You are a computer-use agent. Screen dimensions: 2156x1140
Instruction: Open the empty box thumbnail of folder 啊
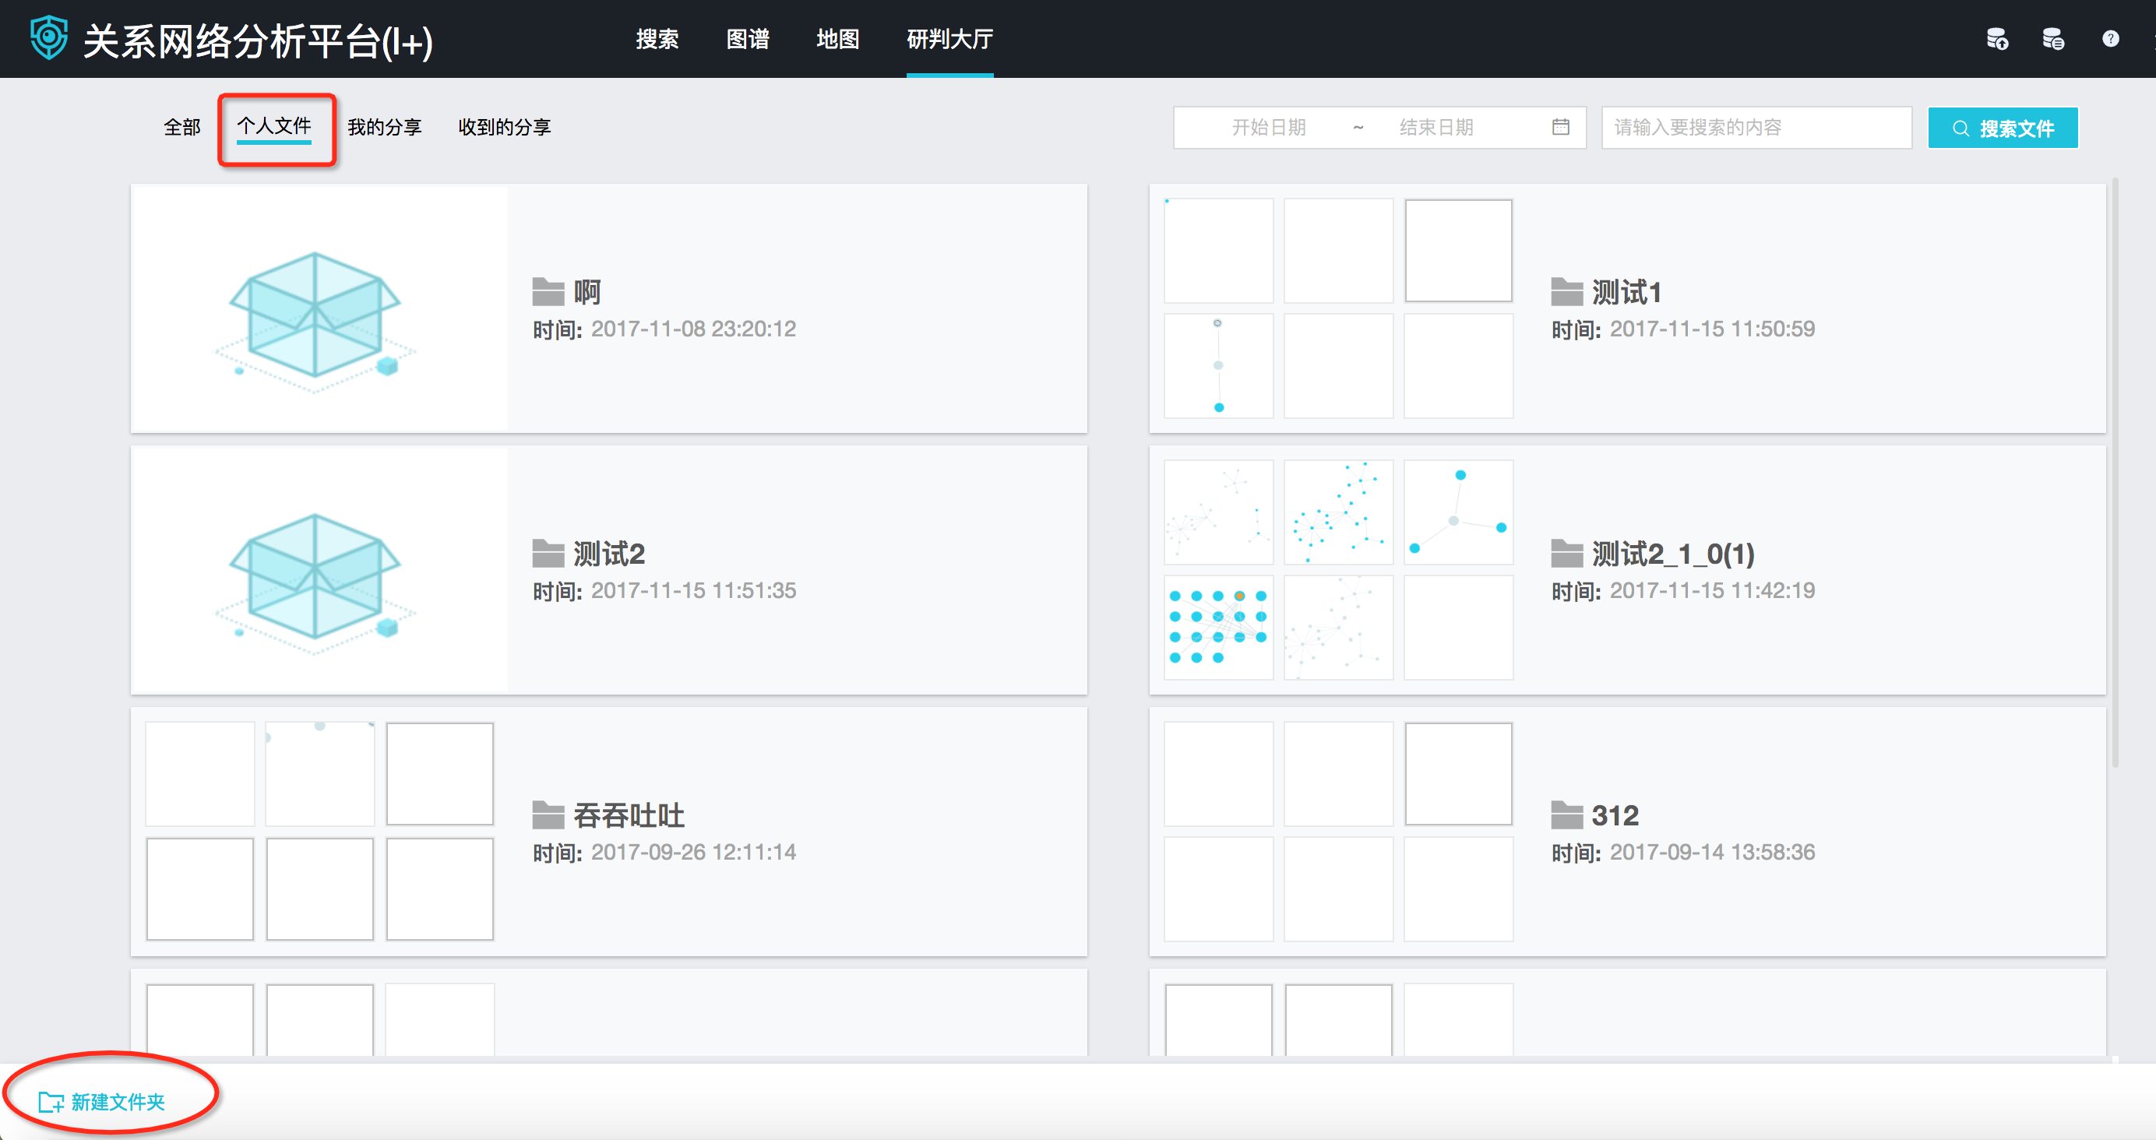coord(319,308)
